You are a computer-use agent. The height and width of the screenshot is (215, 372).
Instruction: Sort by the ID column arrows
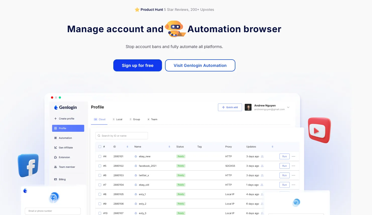(127, 147)
